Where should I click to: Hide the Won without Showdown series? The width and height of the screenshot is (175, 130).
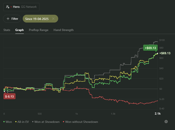click(x=80, y=122)
